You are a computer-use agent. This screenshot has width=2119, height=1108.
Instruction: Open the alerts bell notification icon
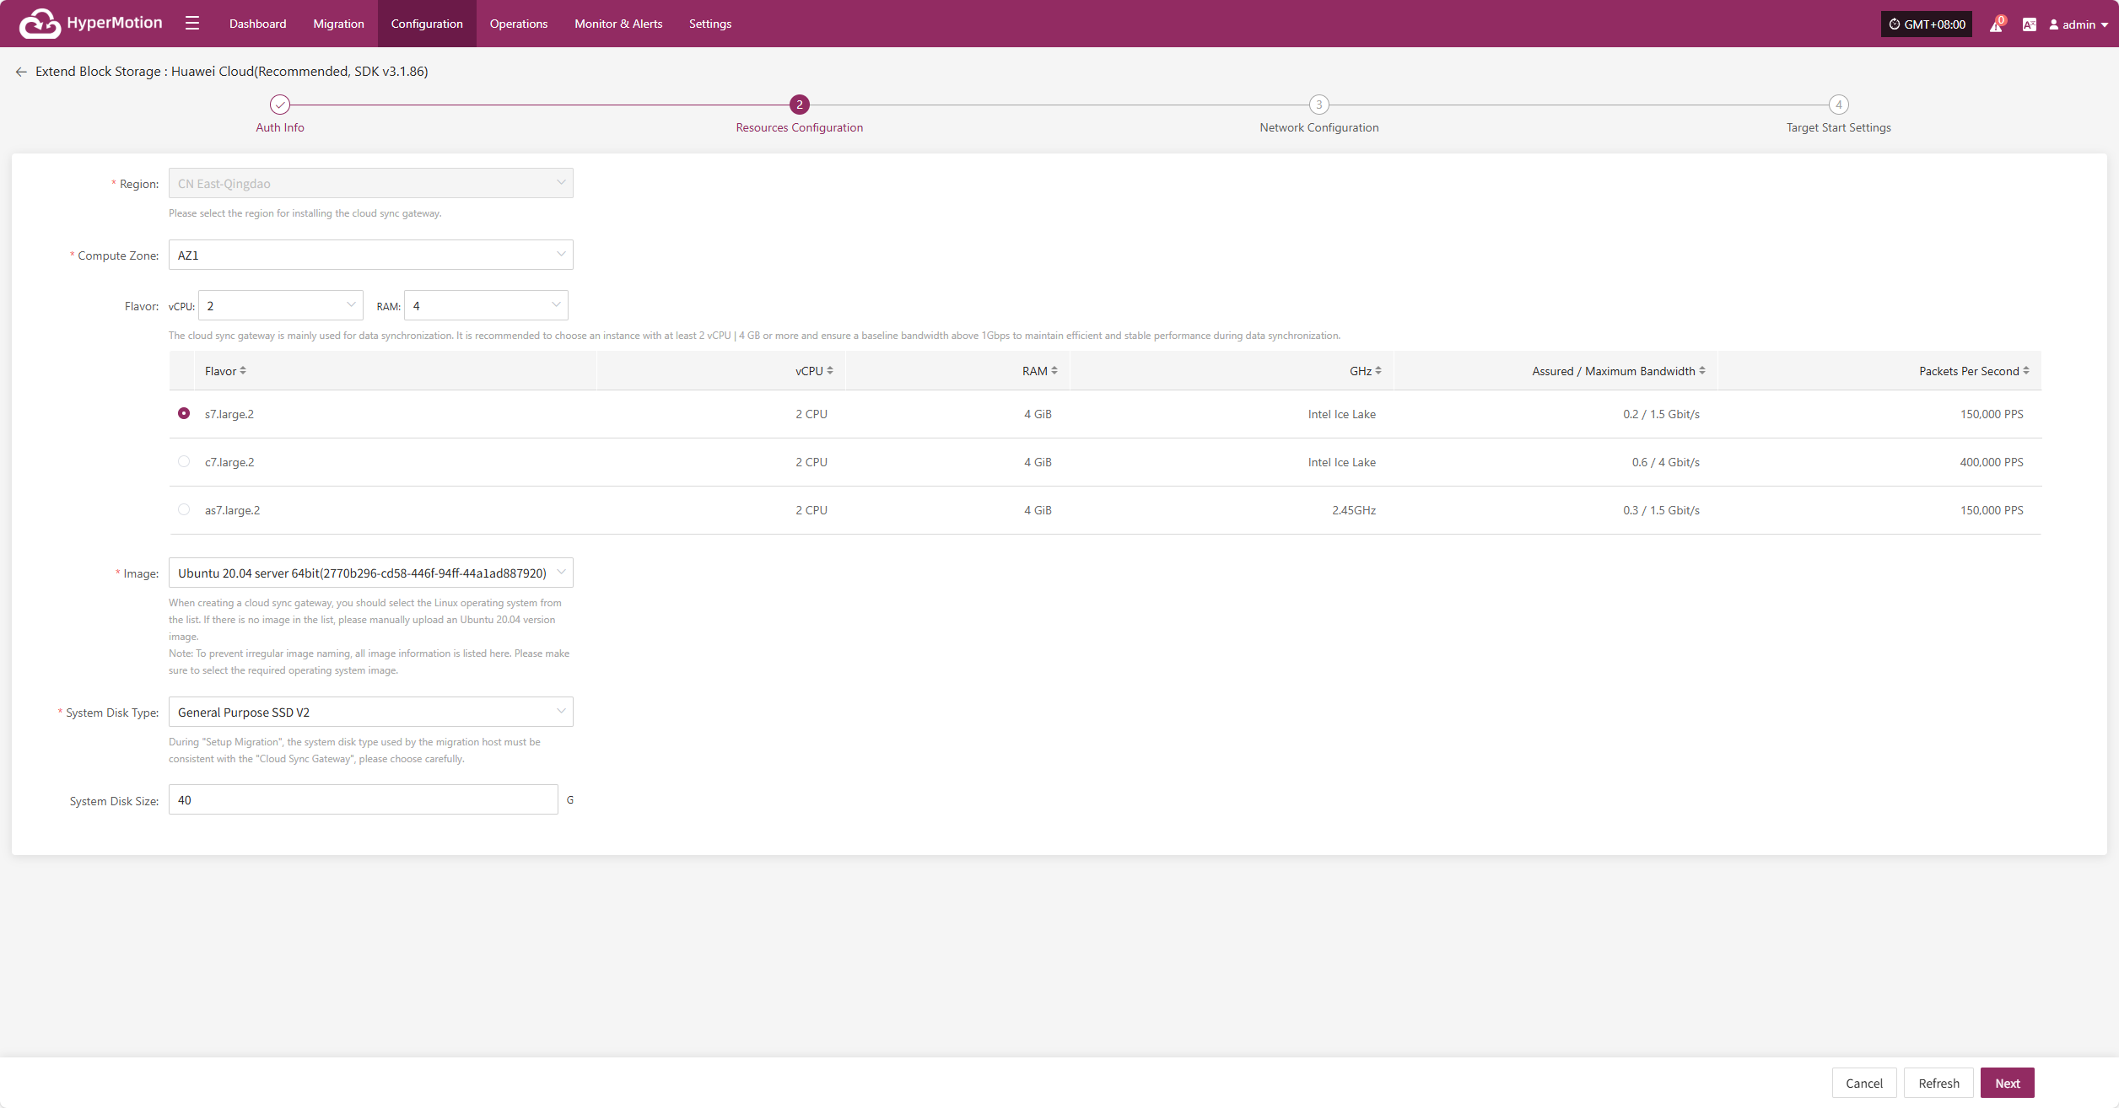click(1996, 24)
